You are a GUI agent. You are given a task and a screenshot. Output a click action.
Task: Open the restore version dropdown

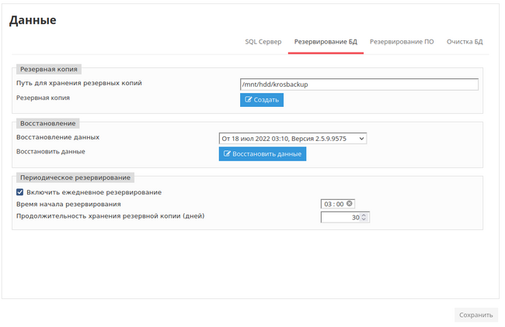tap(292, 138)
